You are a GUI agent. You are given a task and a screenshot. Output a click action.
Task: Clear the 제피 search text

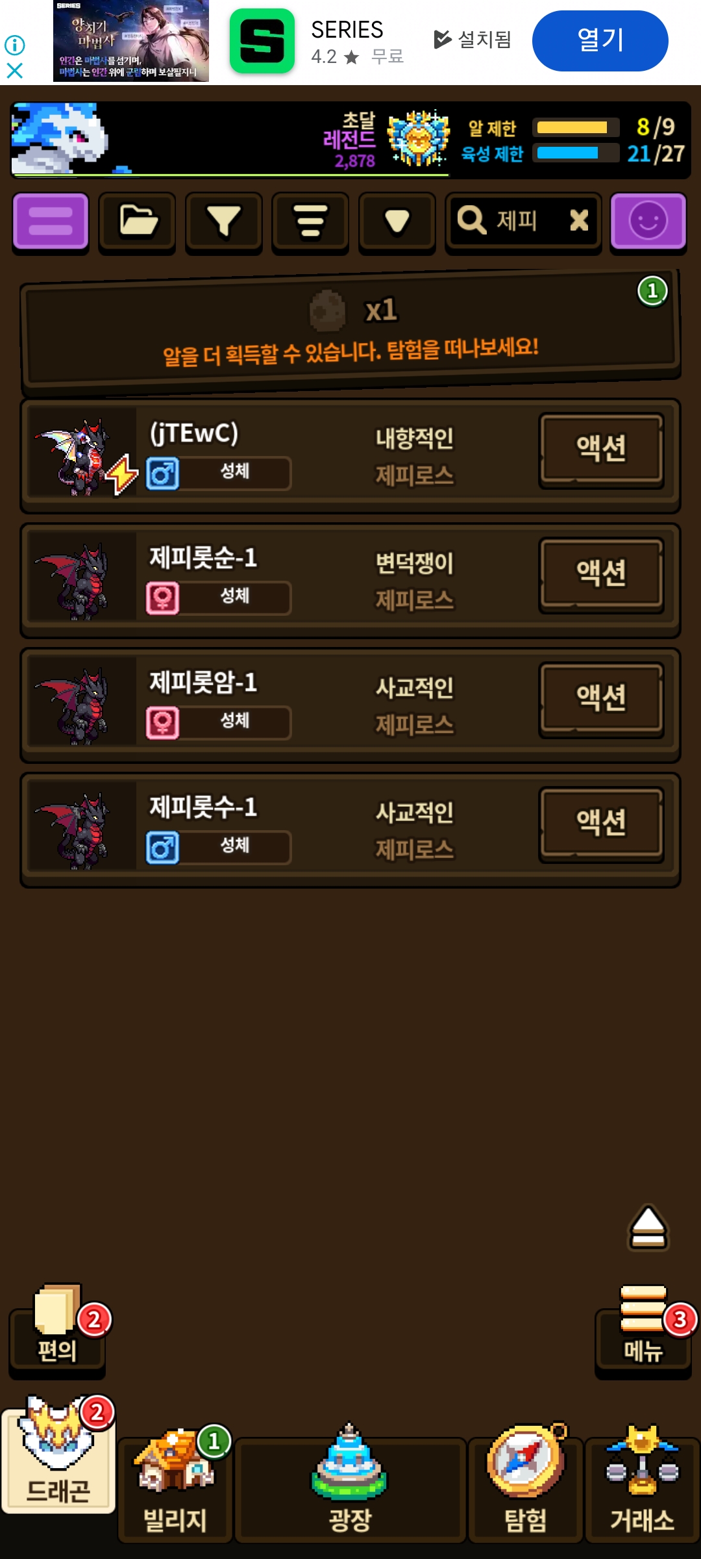pyautogui.click(x=579, y=221)
